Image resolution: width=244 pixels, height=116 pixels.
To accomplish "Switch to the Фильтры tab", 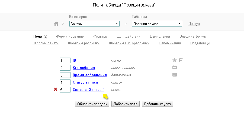I will 100,37.
